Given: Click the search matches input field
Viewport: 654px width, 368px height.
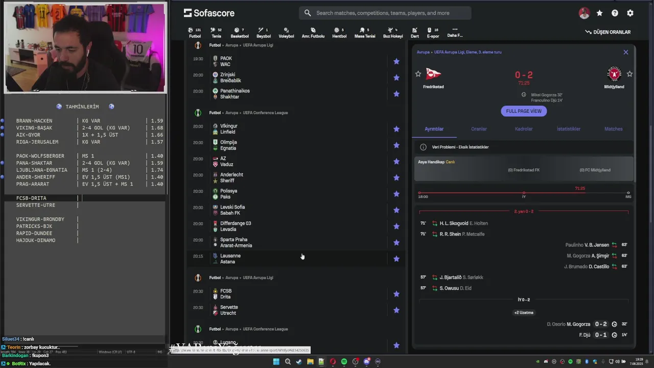Looking at the screenshot, I should 385,13.
